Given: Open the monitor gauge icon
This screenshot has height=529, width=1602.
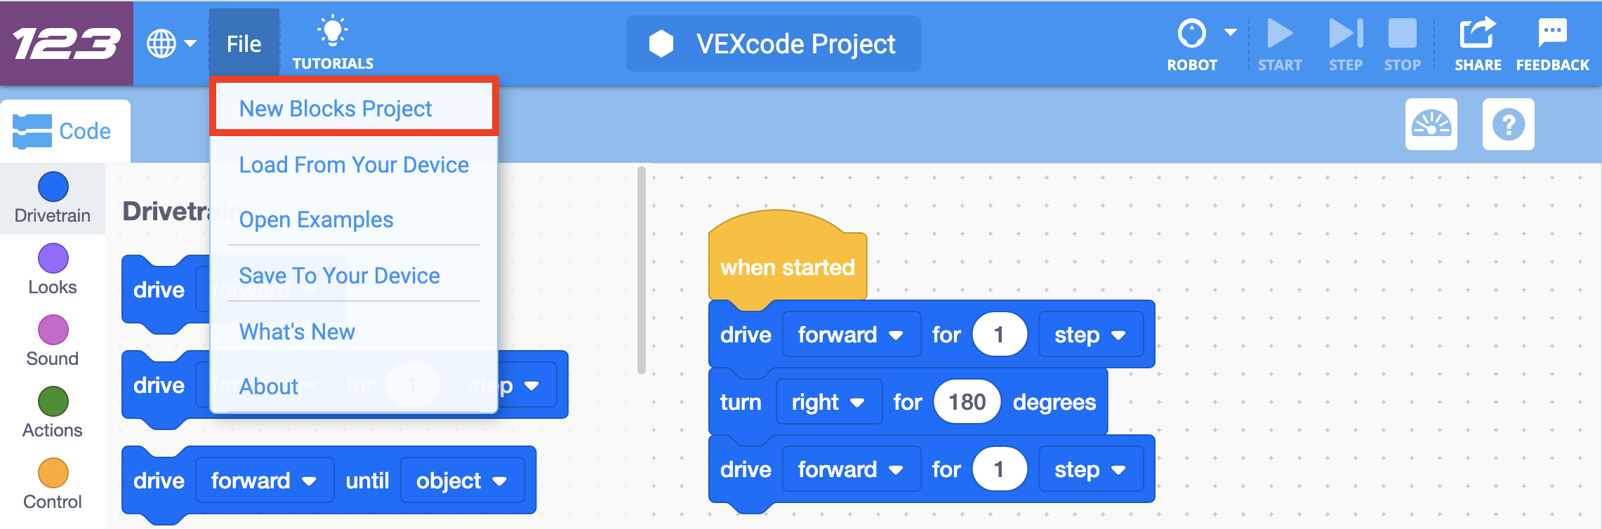Looking at the screenshot, I should coord(1431,124).
